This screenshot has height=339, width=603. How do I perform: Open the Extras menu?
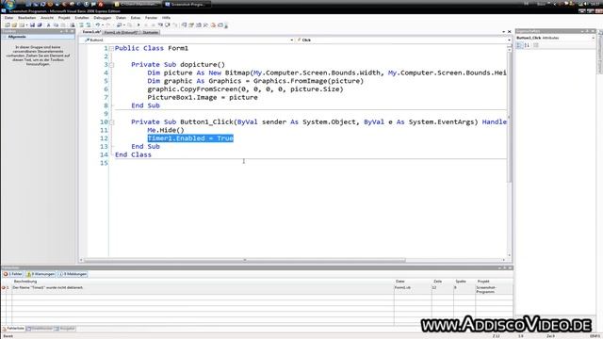tap(136, 18)
